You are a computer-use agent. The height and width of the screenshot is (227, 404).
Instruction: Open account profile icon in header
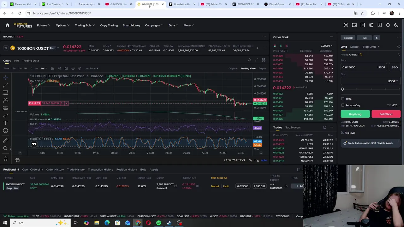coord(346,25)
